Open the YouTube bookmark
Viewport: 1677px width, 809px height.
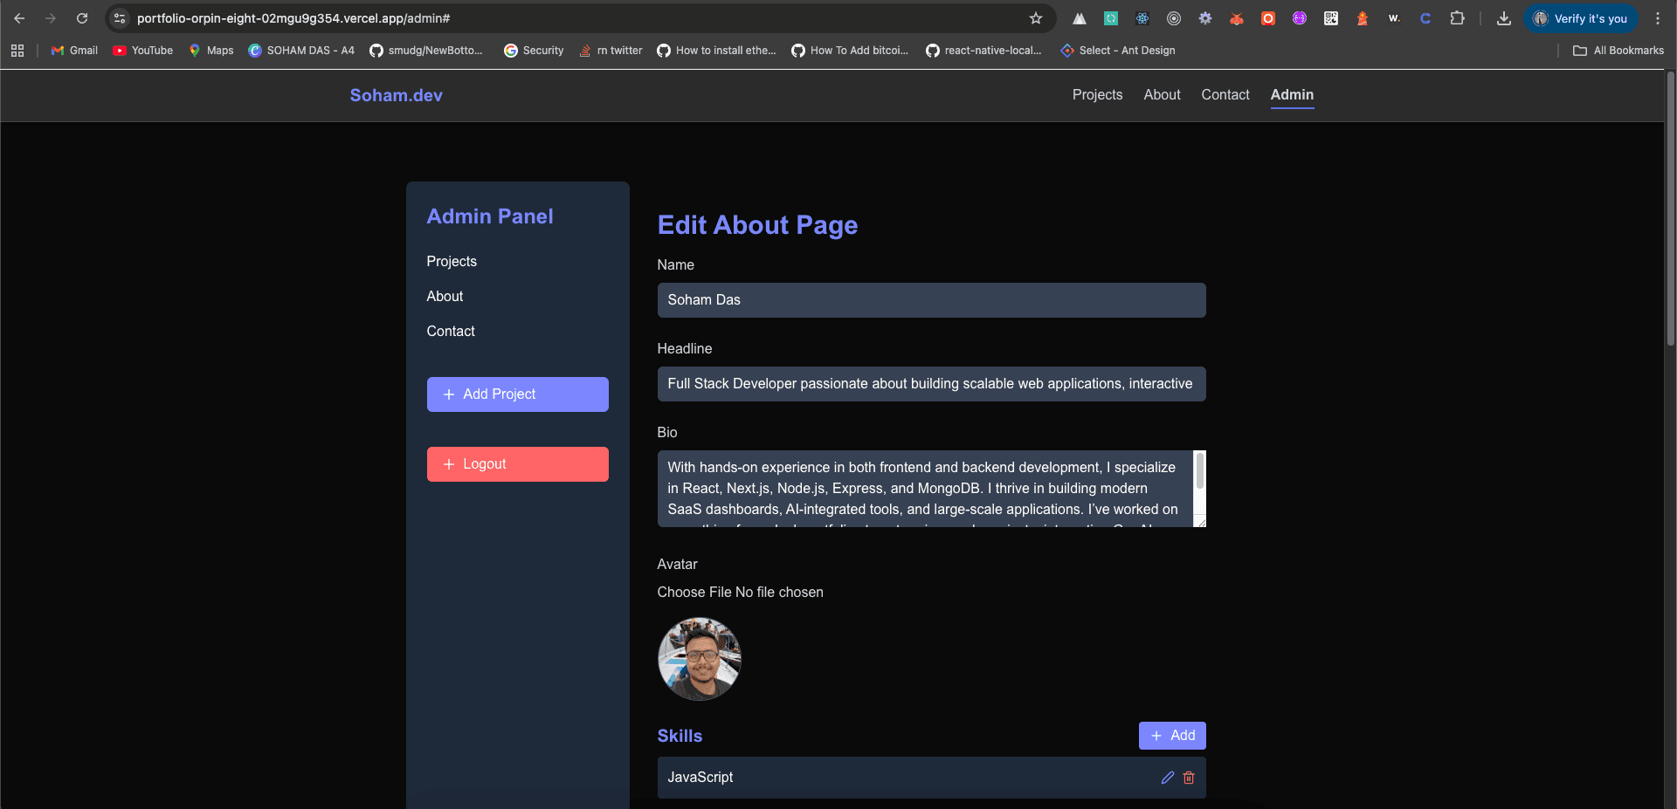coord(143,51)
